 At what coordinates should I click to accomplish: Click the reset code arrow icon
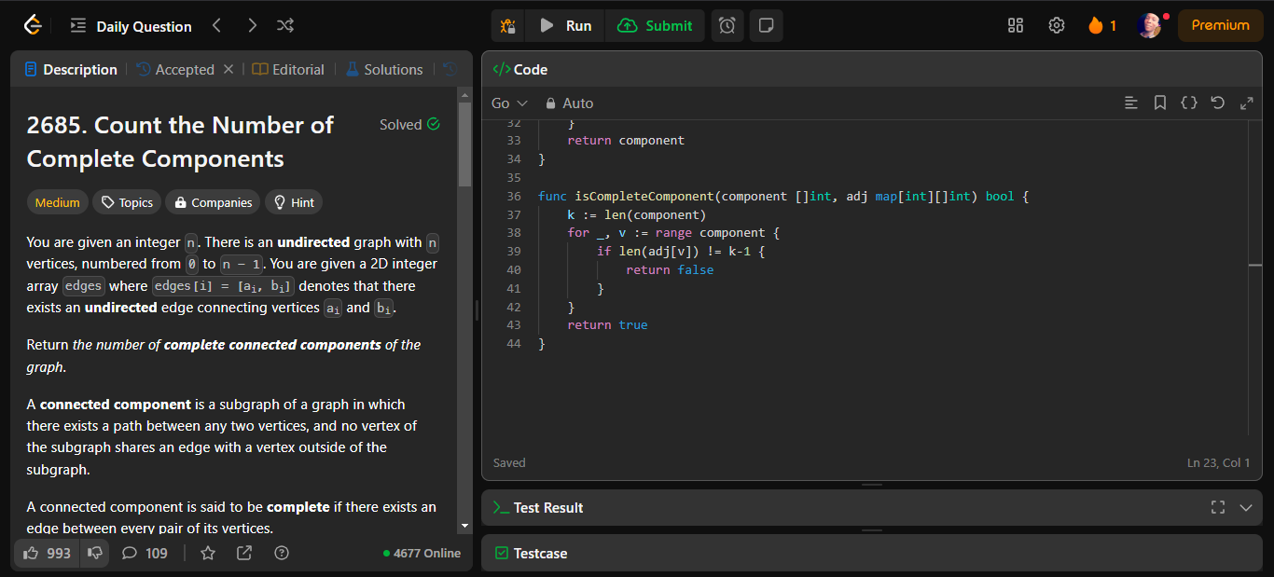coord(1217,103)
